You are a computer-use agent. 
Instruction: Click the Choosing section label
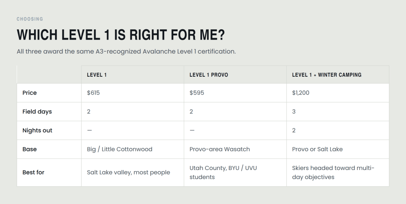pos(30,19)
